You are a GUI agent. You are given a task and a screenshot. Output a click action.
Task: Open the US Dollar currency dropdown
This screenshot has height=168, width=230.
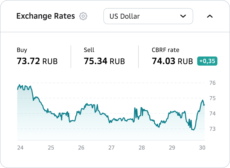pyautogui.click(x=148, y=16)
